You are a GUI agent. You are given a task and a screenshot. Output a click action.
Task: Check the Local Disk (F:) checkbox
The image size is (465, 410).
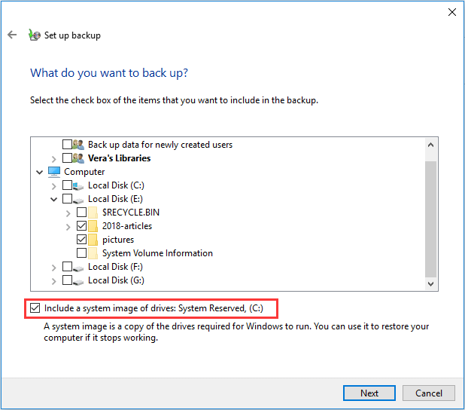pyautogui.click(x=67, y=267)
